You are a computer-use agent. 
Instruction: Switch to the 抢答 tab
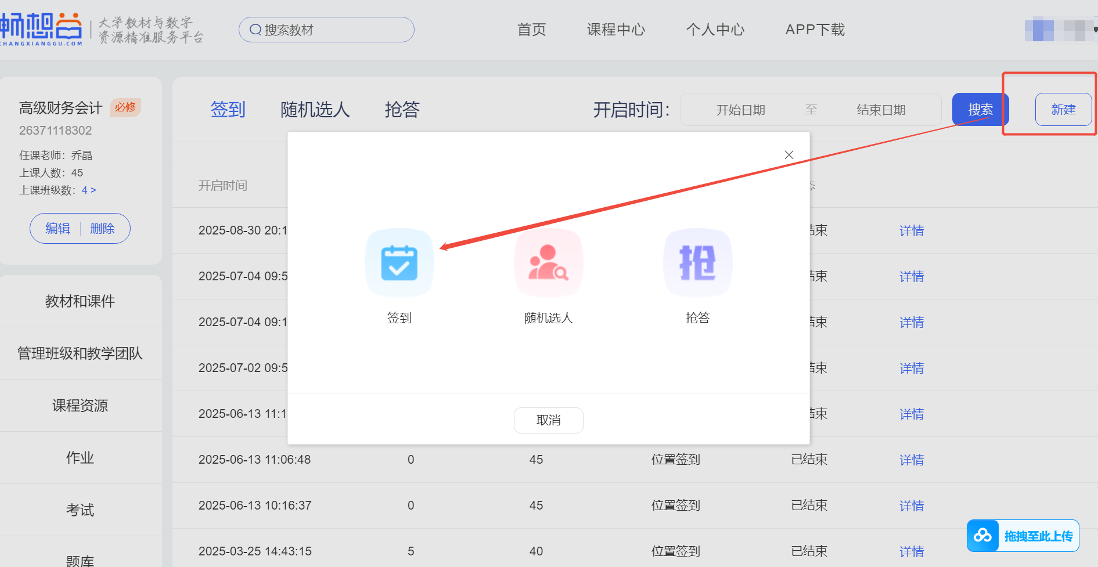(402, 110)
